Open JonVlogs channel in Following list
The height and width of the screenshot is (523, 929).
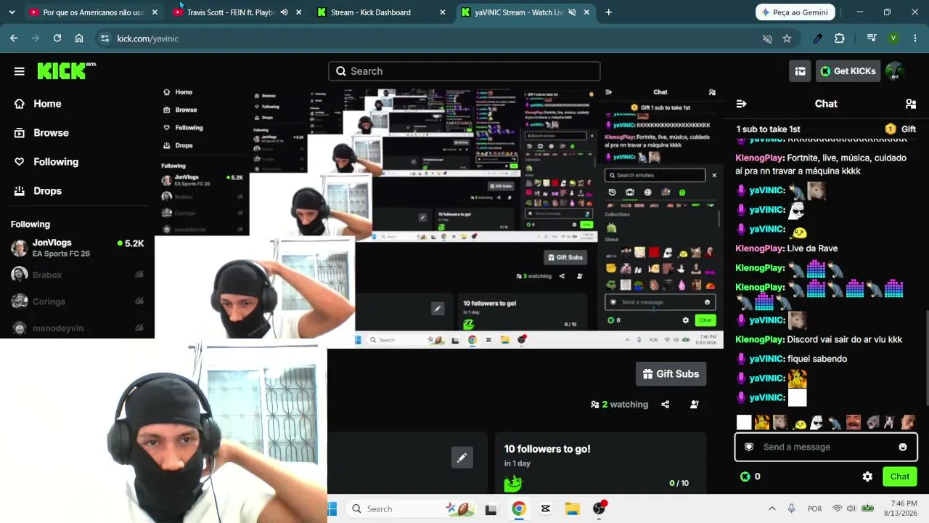(77, 248)
